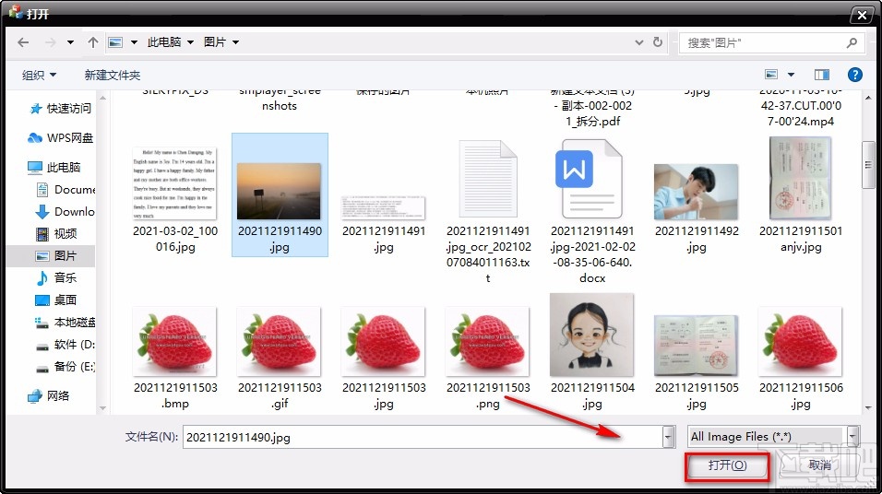The height and width of the screenshot is (494, 882).
Task: Select 此电脑 in the sidebar
Action: (54, 167)
